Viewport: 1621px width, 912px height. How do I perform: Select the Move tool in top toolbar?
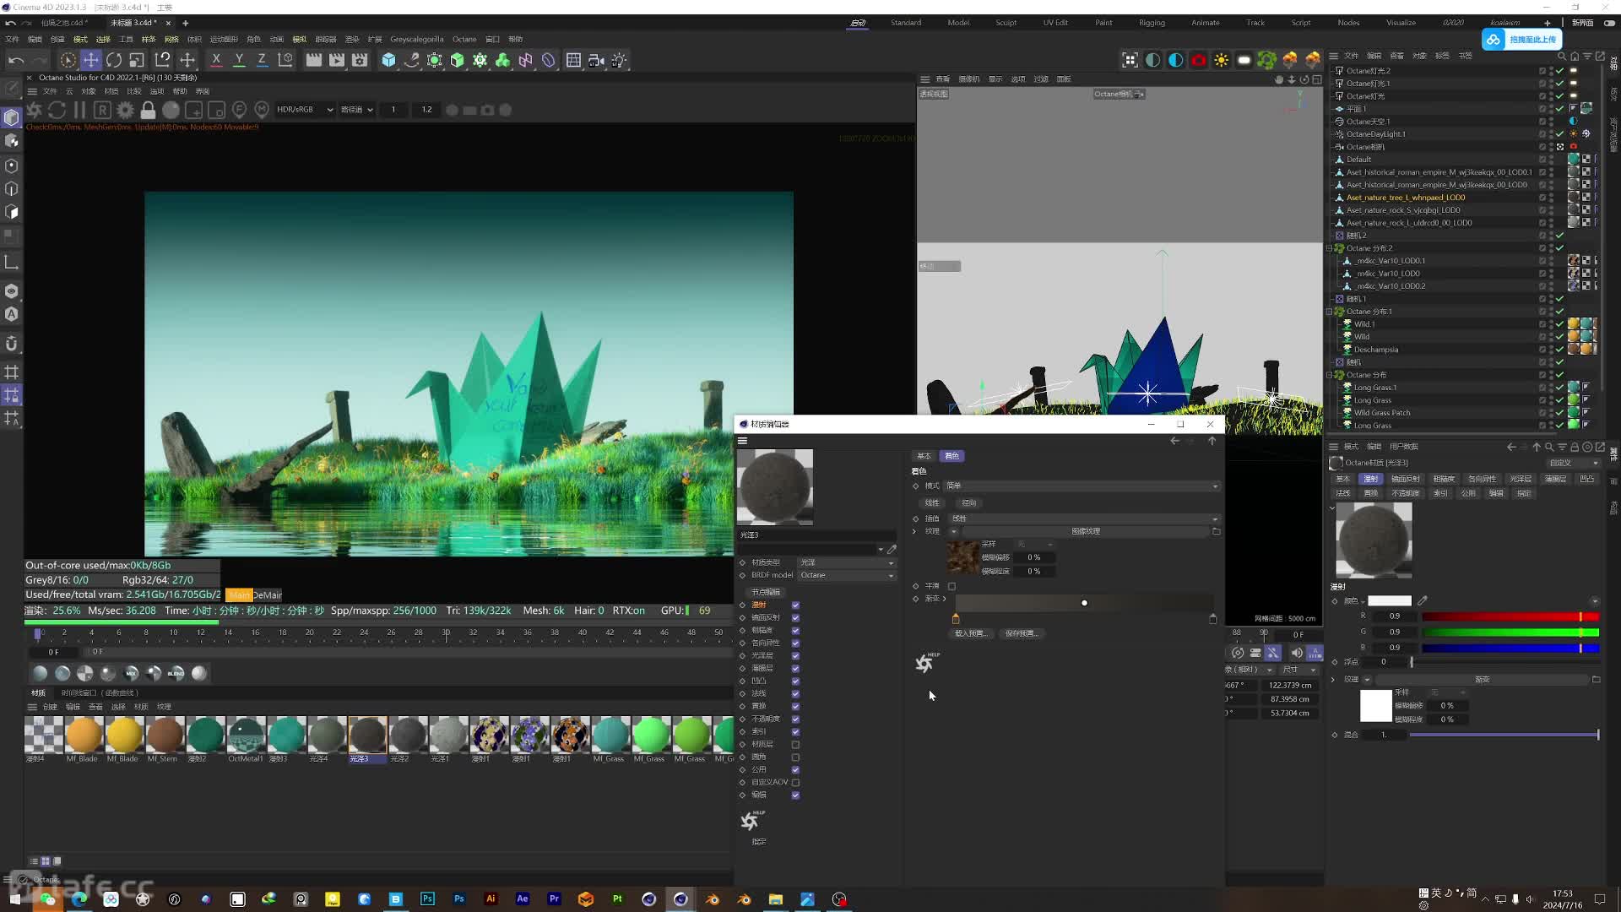coord(90,60)
